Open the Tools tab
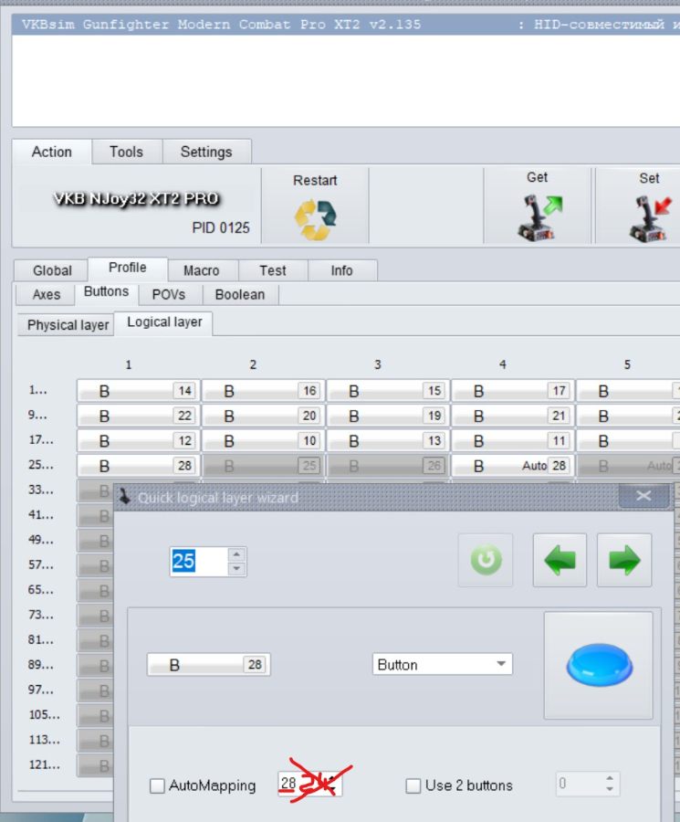This screenshot has height=822, width=680. [x=126, y=152]
